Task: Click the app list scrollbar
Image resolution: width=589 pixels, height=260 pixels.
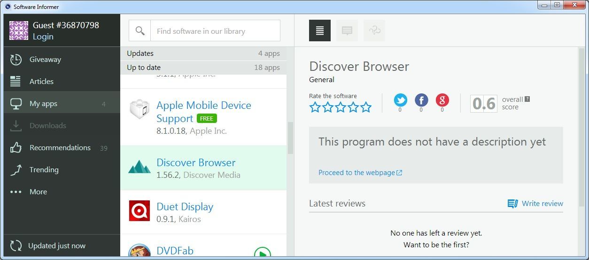Action: tap(290, 138)
